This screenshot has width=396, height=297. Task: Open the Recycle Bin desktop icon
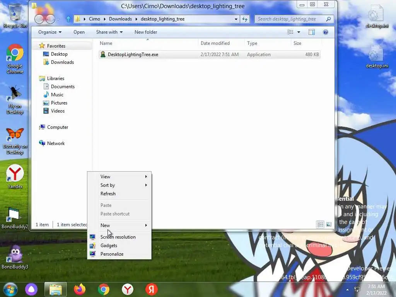pos(15,15)
